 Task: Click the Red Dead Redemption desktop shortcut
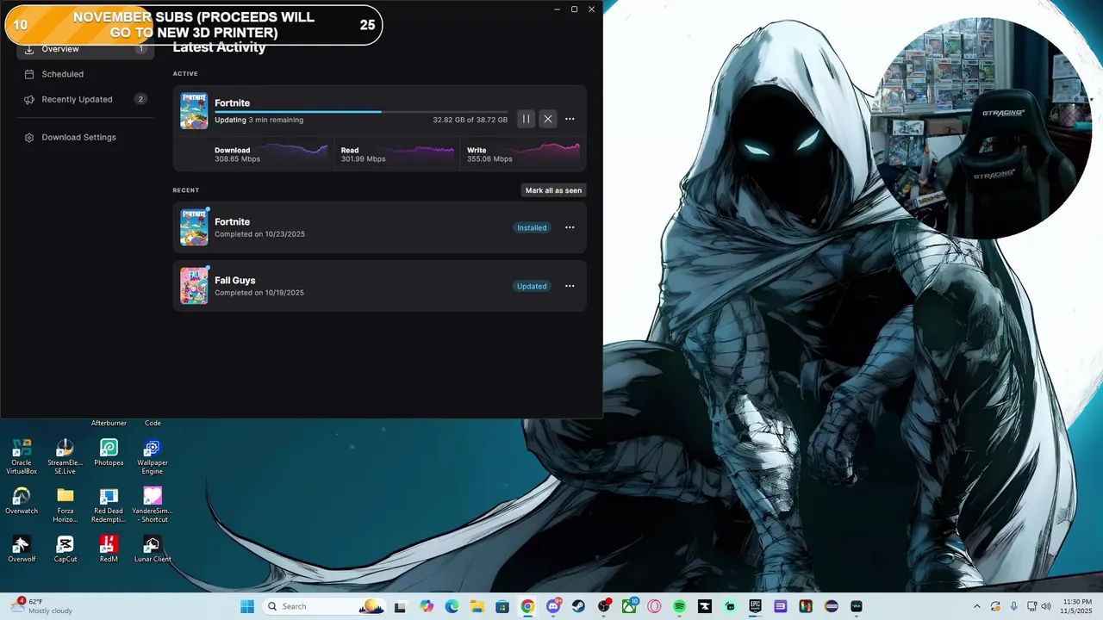click(x=109, y=505)
